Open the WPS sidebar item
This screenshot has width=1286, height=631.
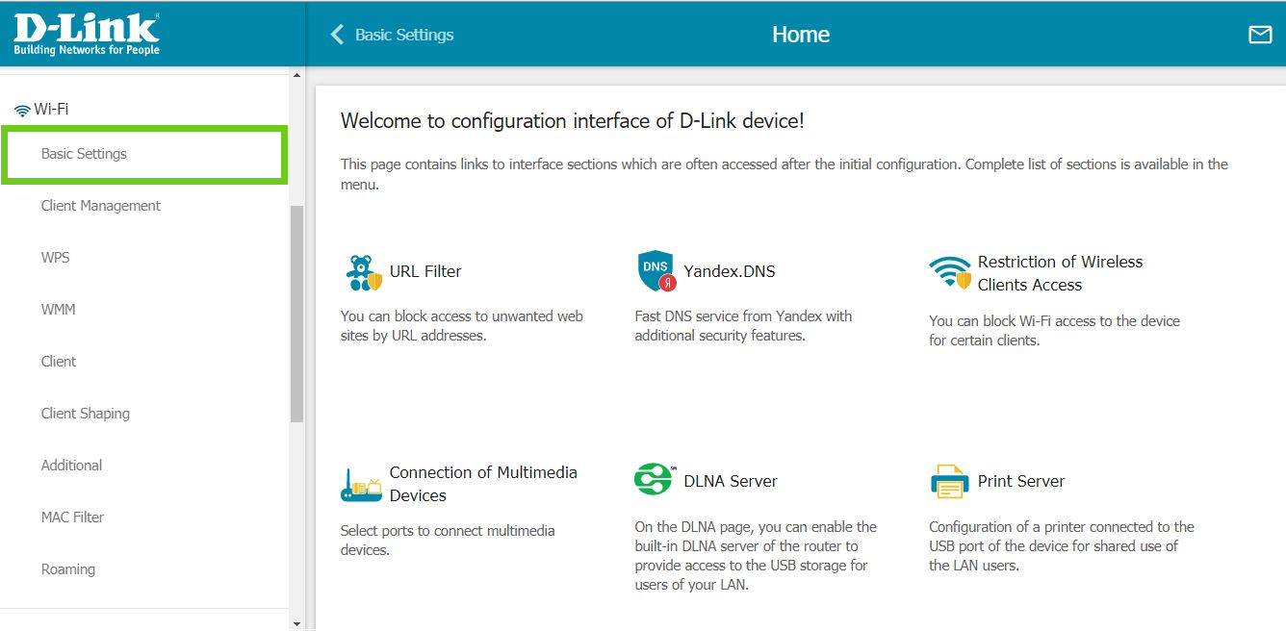coord(56,258)
